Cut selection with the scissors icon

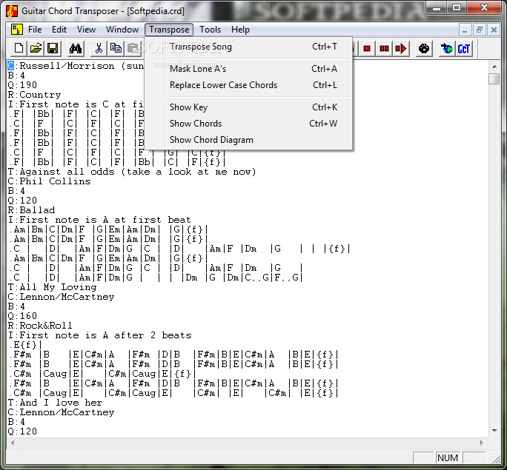(99, 49)
